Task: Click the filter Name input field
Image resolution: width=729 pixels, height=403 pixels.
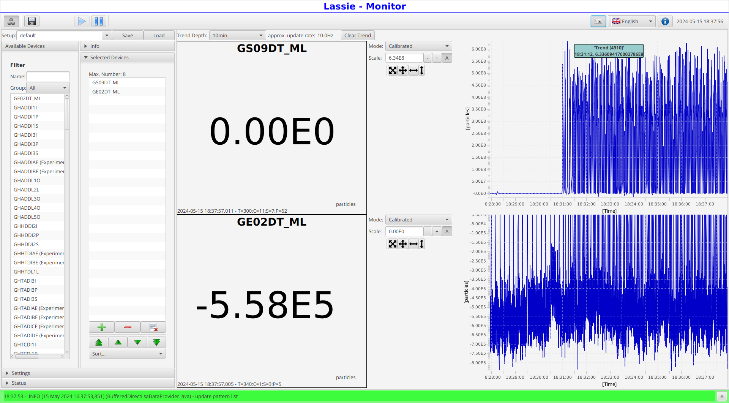Action: [48, 76]
